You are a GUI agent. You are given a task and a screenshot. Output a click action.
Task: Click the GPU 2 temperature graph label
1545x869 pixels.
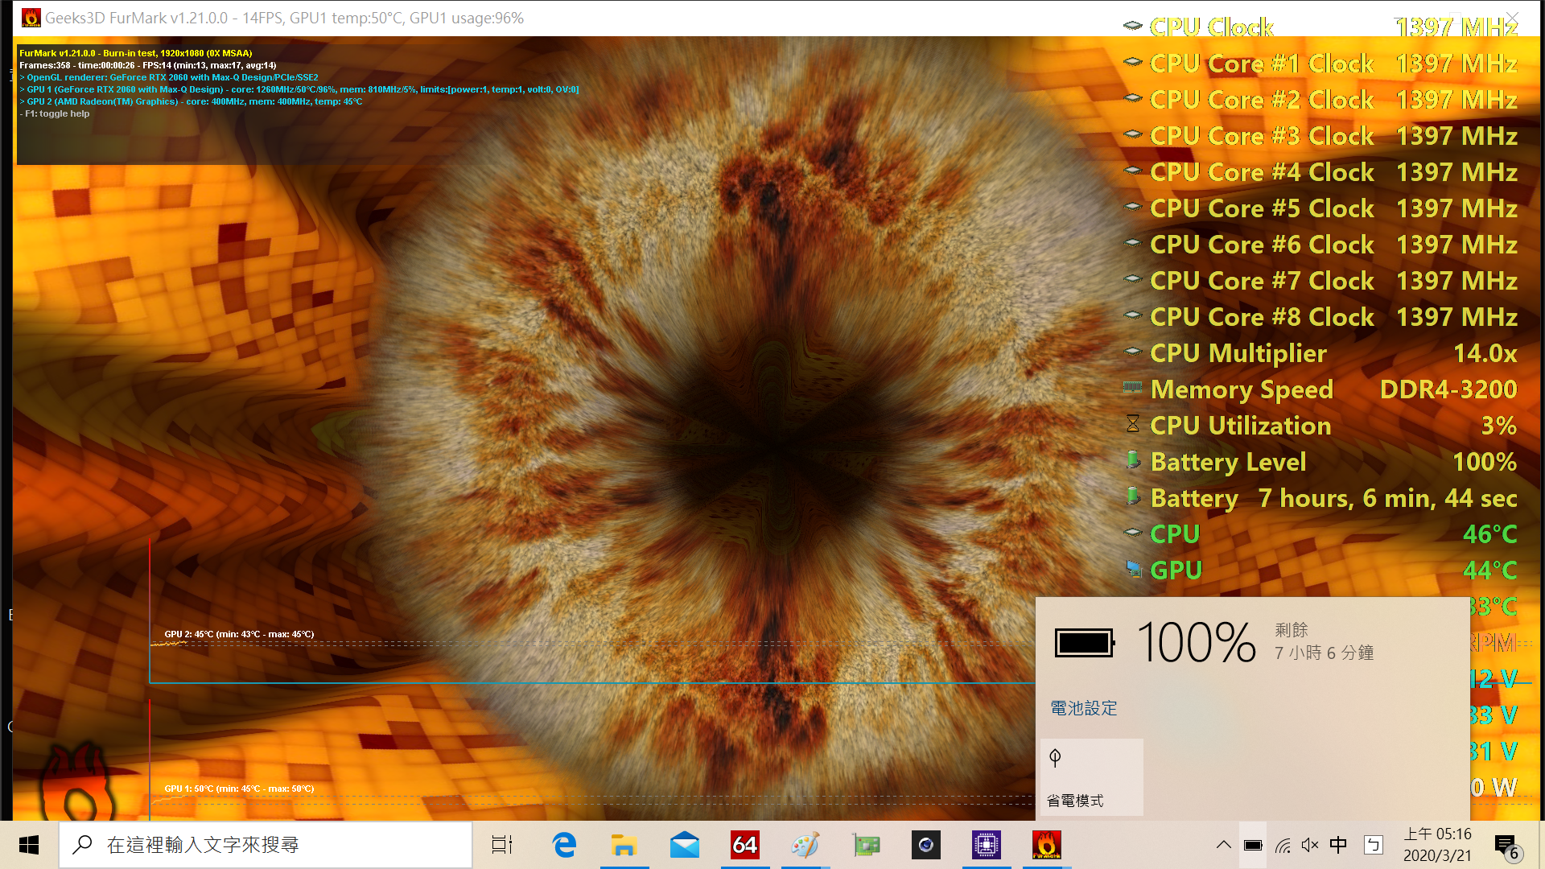click(239, 634)
